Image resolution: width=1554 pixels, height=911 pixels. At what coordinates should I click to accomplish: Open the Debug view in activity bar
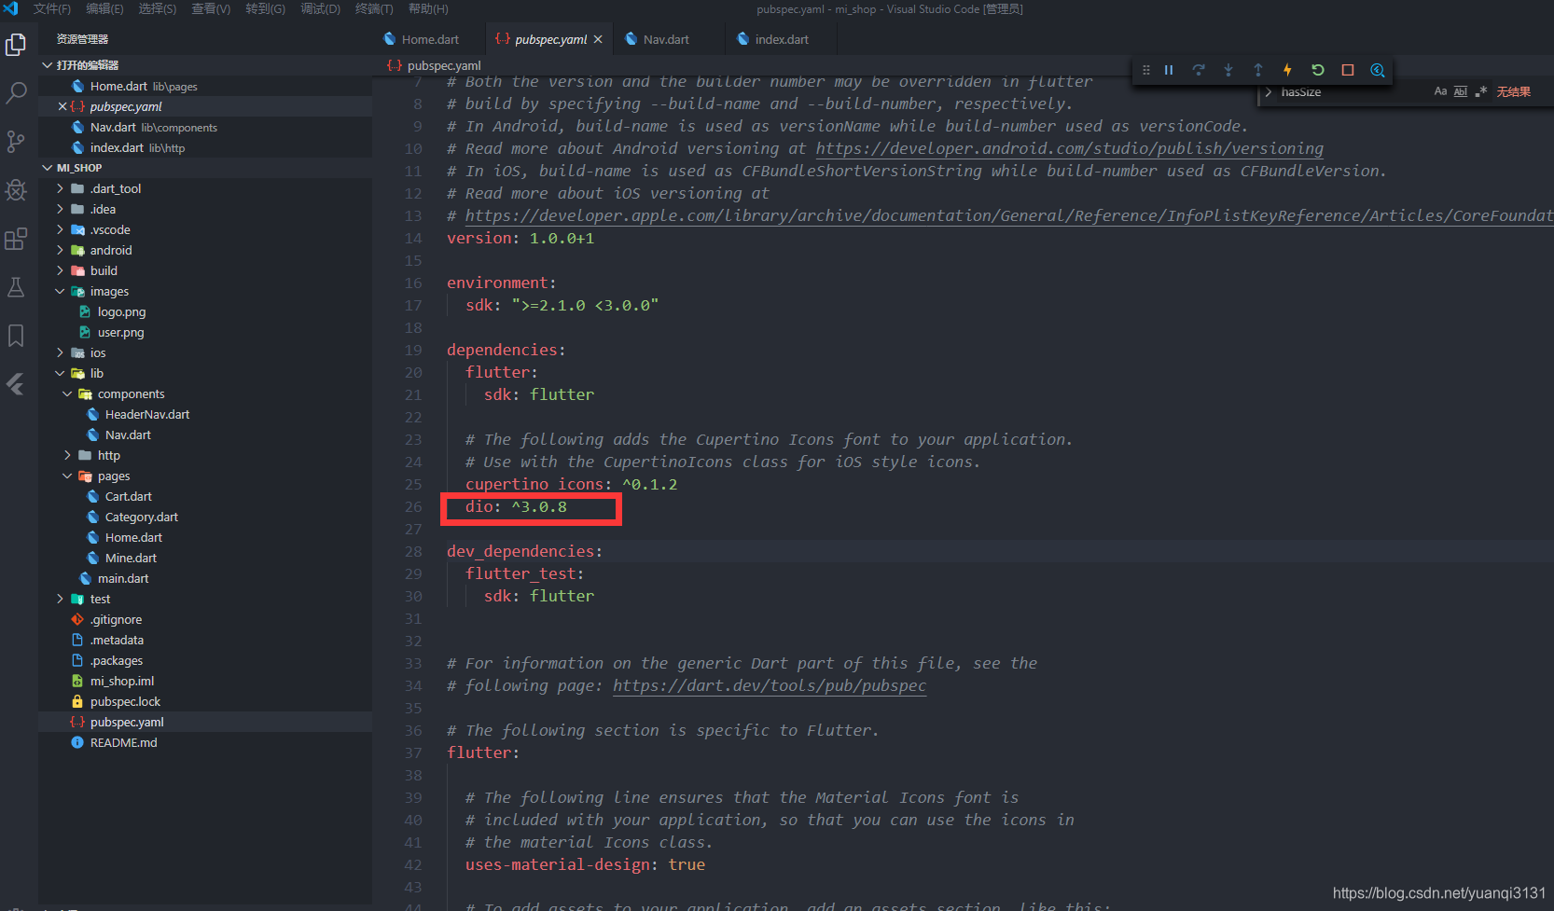[x=16, y=190]
